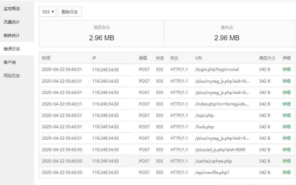Open 详细 link for /login.php?login=cmd row

click(286, 70)
